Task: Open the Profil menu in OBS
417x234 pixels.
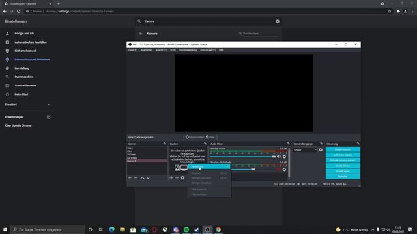Action: [173, 50]
